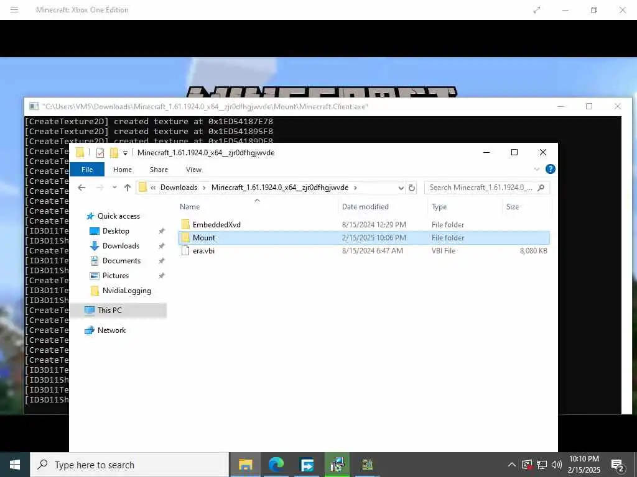
Task: Open the clock showing 10:10 PM
Action: 584,465
